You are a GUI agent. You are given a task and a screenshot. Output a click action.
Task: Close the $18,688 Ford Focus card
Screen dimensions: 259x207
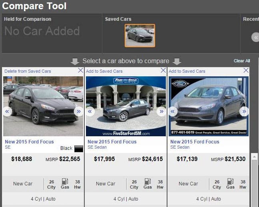[x=80, y=70]
